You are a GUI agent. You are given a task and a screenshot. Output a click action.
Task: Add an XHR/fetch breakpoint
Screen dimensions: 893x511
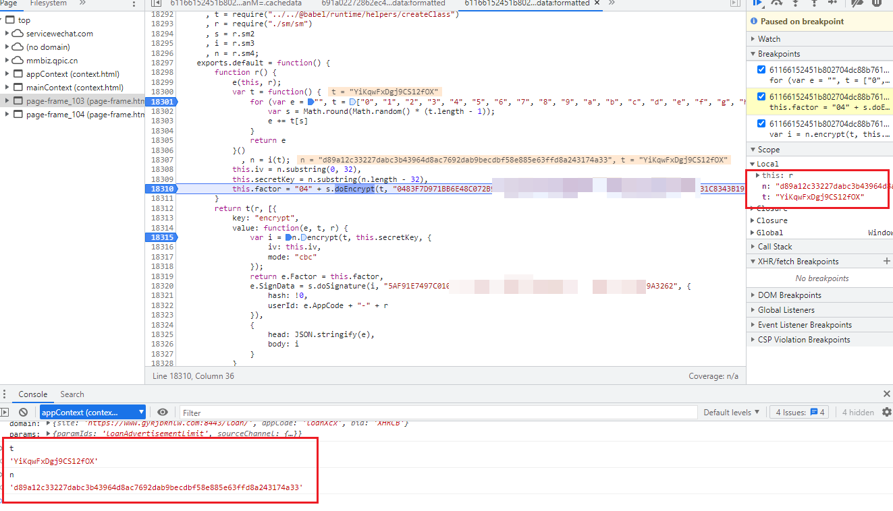[x=886, y=261]
